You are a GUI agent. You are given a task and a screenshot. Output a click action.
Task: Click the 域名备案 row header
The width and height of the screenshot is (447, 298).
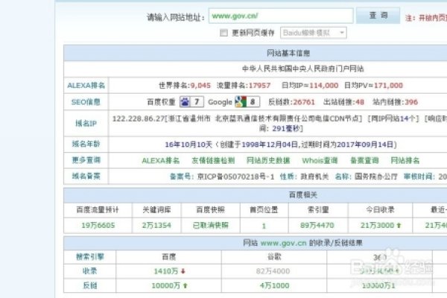(x=86, y=177)
